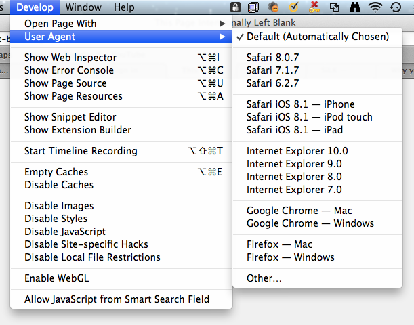Choose Safari 8.0.7 user agent
Screen dimensions: 414x325
pyautogui.click(x=317, y=58)
